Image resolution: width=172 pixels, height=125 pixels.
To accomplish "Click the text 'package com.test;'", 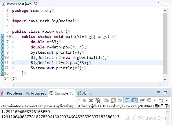I will [x=32, y=11].
